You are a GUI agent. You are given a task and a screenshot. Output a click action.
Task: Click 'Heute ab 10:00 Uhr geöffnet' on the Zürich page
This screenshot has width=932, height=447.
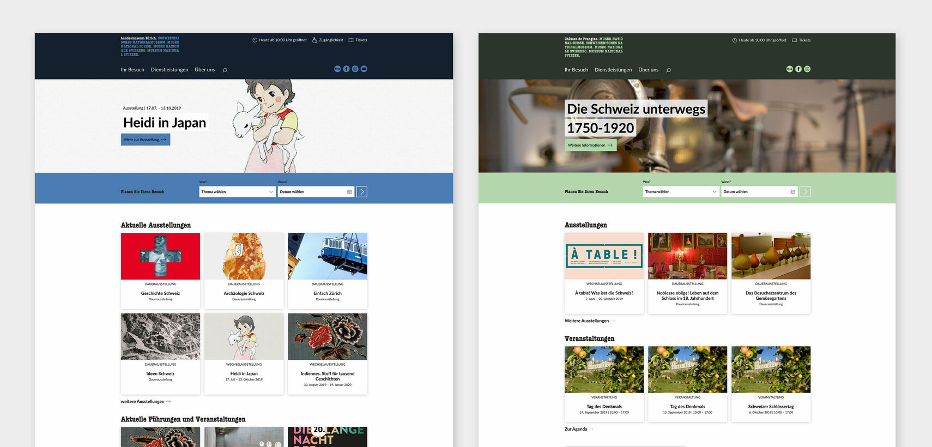pyautogui.click(x=283, y=40)
